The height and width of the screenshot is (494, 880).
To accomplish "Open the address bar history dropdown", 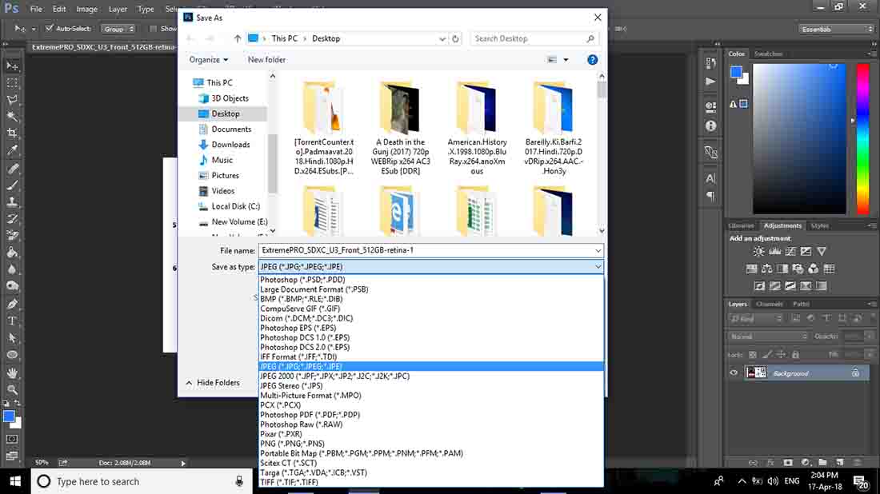I will [442, 38].
